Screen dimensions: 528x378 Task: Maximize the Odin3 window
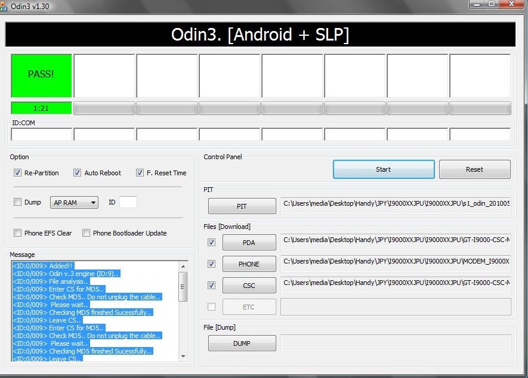[492, 4]
